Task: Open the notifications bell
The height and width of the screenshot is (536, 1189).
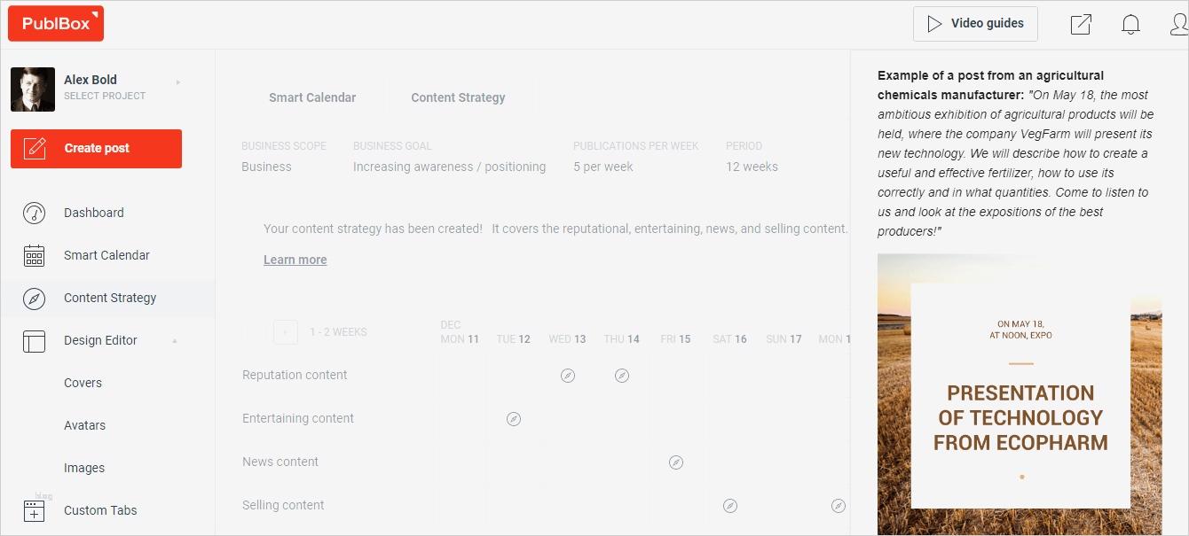Action: click(1130, 25)
